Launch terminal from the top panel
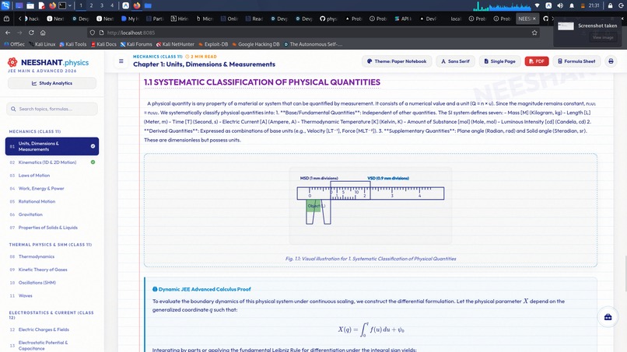This screenshot has width=627, height=352. (62, 5)
